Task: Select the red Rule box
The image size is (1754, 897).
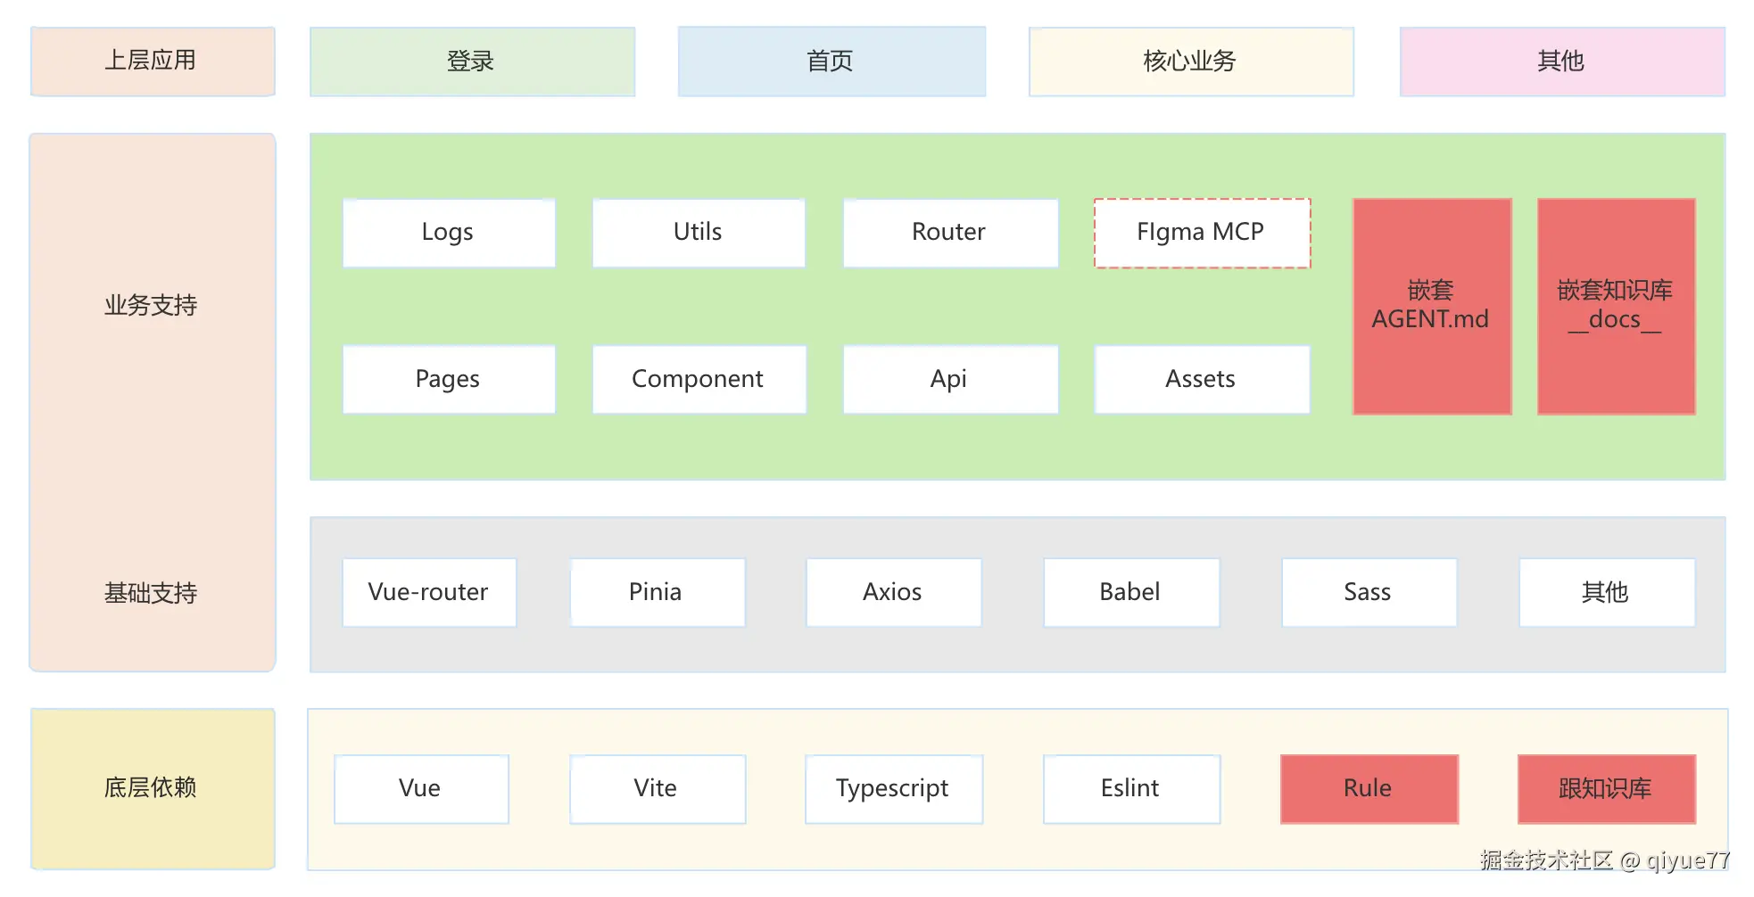Action: tap(1369, 789)
